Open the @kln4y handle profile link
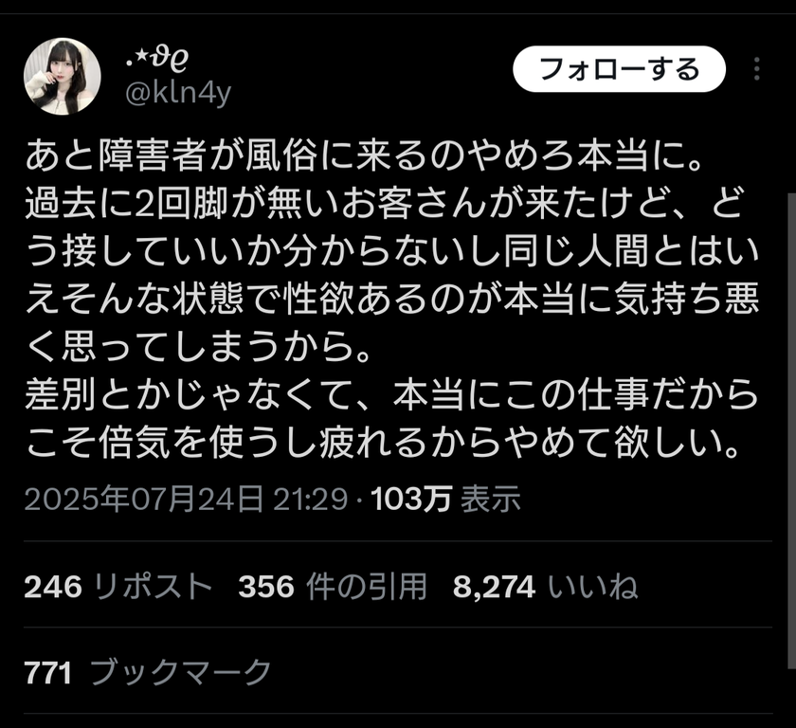The height and width of the screenshot is (728, 796). [178, 93]
